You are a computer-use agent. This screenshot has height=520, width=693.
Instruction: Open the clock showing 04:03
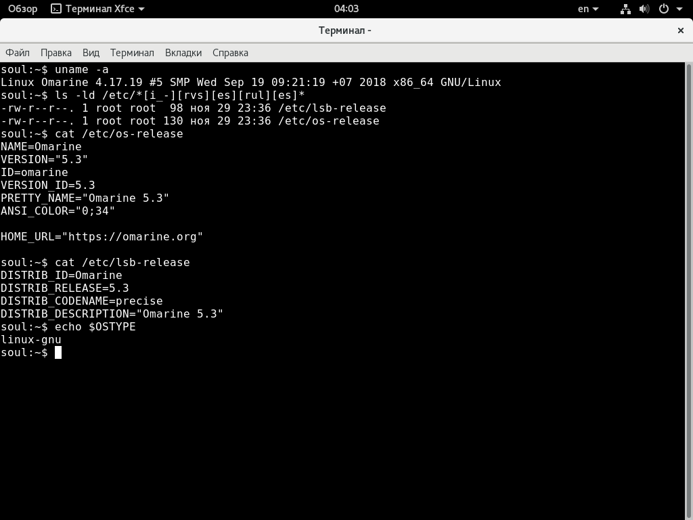click(346, 8)
